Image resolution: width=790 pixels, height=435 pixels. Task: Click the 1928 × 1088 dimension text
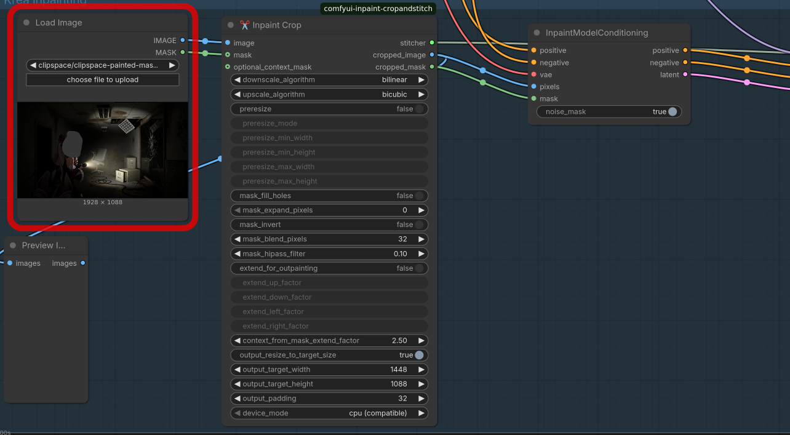[103, 202]
